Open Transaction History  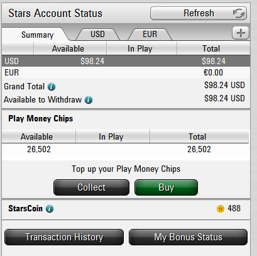tap(64, 237)
